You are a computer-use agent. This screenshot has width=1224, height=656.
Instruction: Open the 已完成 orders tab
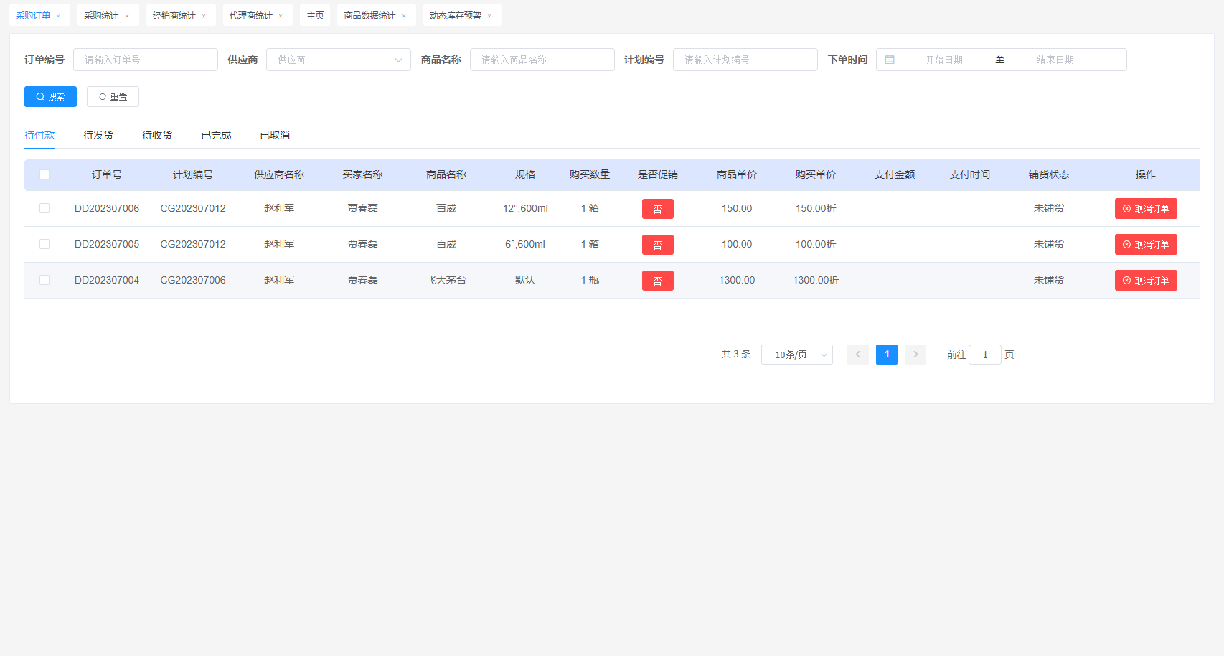pos(216,135)
